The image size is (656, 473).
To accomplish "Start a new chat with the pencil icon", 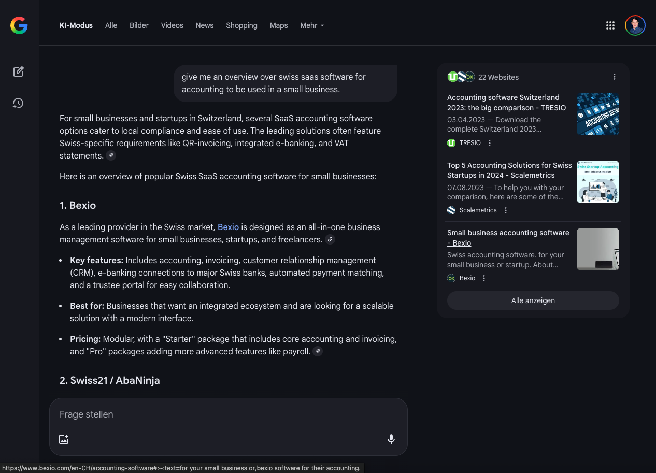I will tap(19, 72).
